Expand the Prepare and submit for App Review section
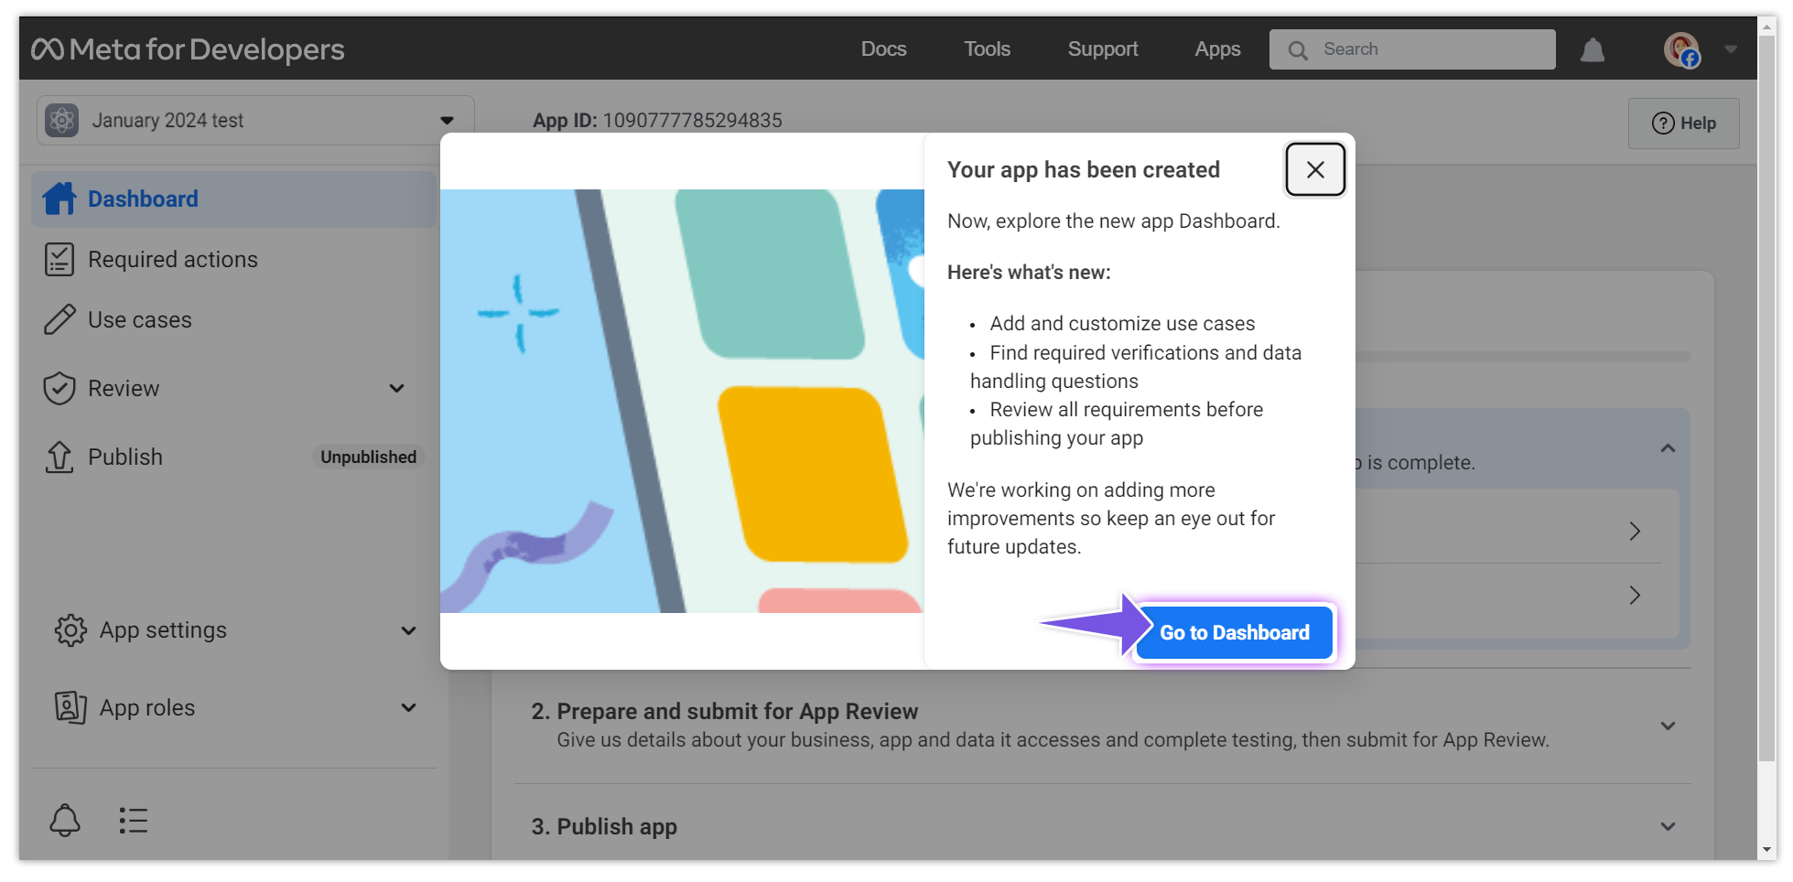This screenshot has height=882, width=1793. coord(1668,726)
